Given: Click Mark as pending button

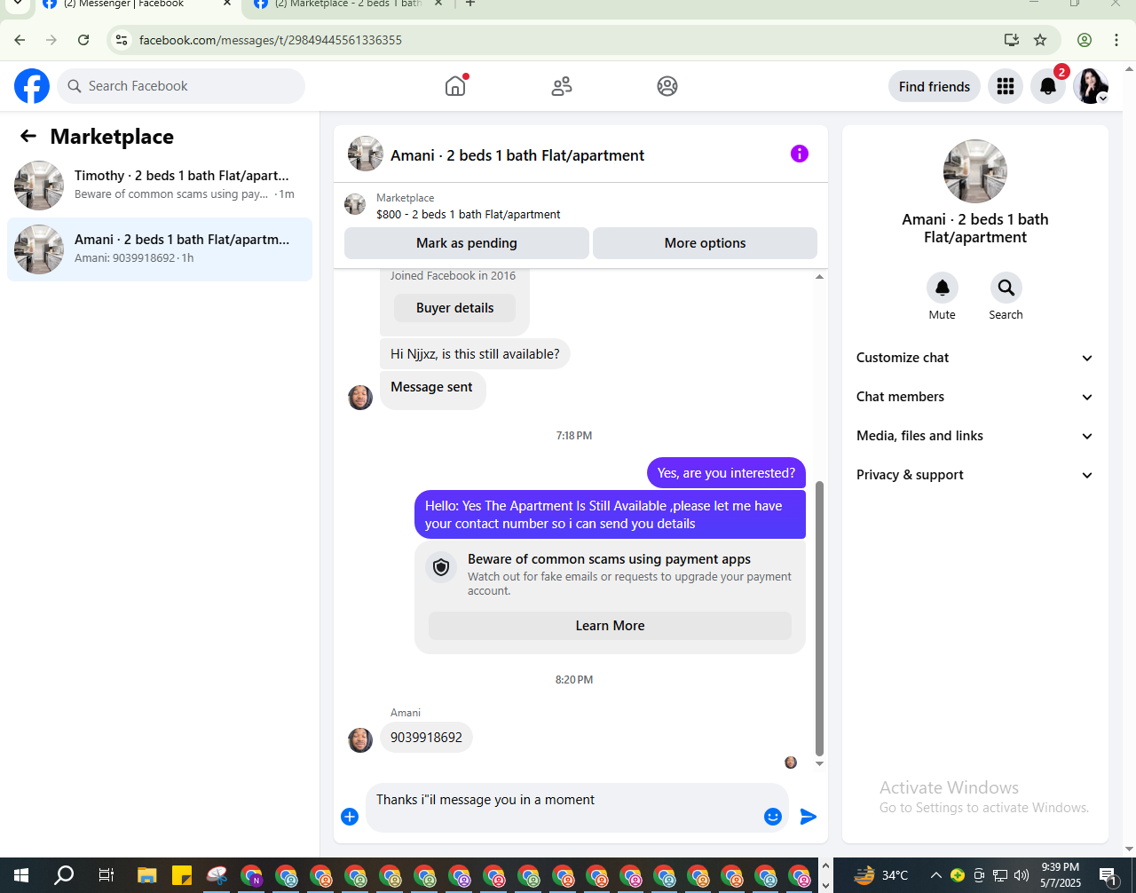Looking at the screenshot, I should 467,243.
